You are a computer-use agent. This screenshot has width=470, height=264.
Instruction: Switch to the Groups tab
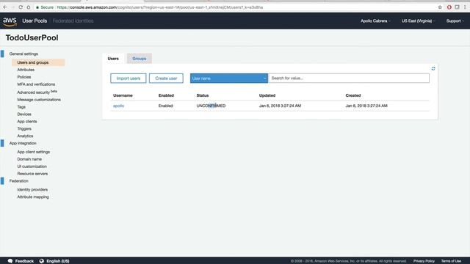tap(140, 59)
